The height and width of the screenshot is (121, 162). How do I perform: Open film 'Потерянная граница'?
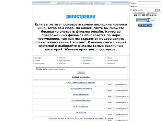point(81,88)
